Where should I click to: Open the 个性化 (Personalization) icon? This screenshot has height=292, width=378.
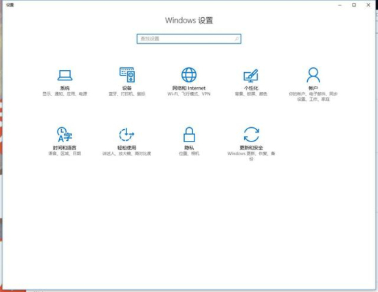(x=251, y=76)
